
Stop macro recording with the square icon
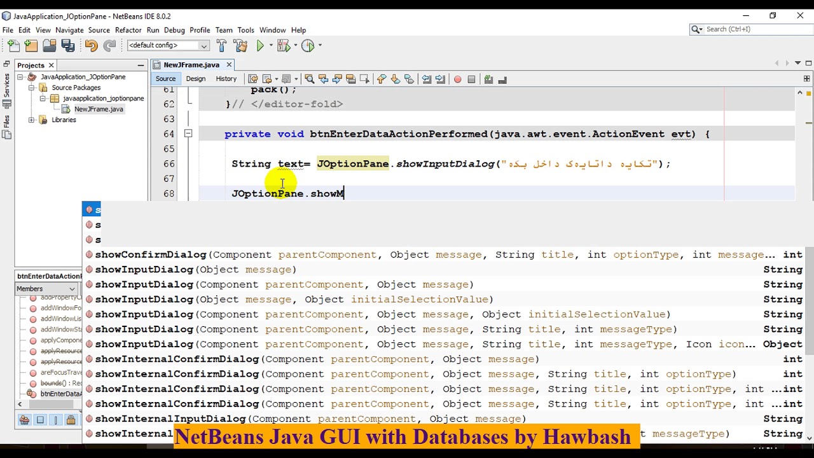[x=471, y=80]
